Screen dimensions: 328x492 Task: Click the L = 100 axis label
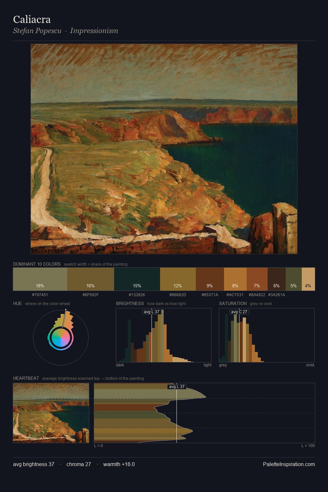[308, 446]
